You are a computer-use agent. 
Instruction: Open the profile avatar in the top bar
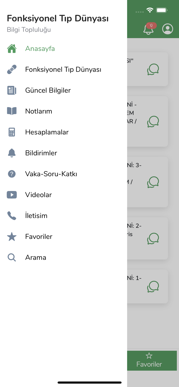point(167,29)
